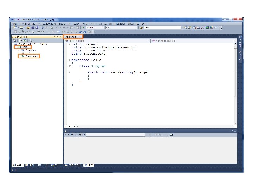Open the Help (H) menu
Viewport: 253px width, 190px height.
pos(142,24)
